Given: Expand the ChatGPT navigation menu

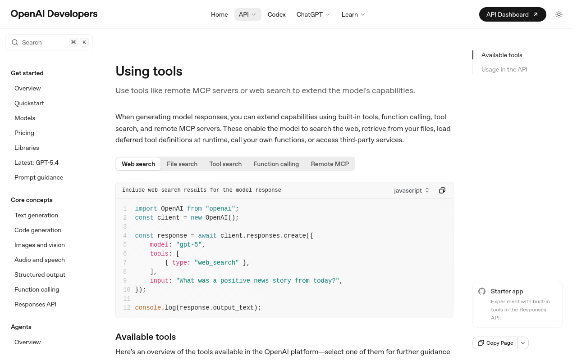Looking at the screenshot, I should [313, 14].
